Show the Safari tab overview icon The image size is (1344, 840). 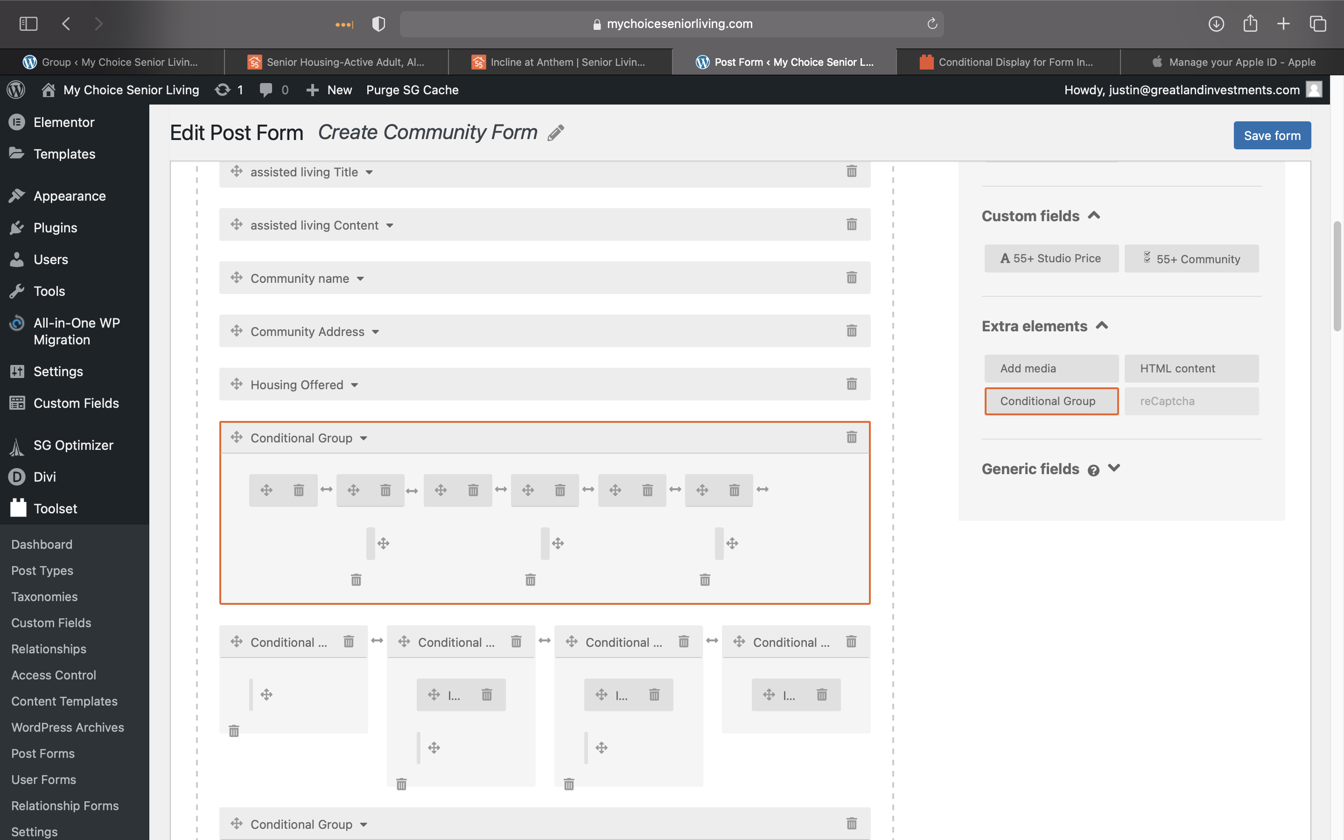1318,23
